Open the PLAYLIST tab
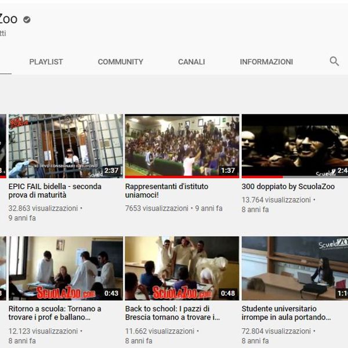Viewport: 348px width, 348px height. [x=46, y=61]
